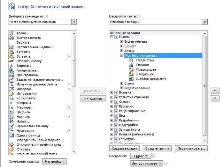Select the Открыть folder icon
The image size is (223, 167).
tap(11, 149)
